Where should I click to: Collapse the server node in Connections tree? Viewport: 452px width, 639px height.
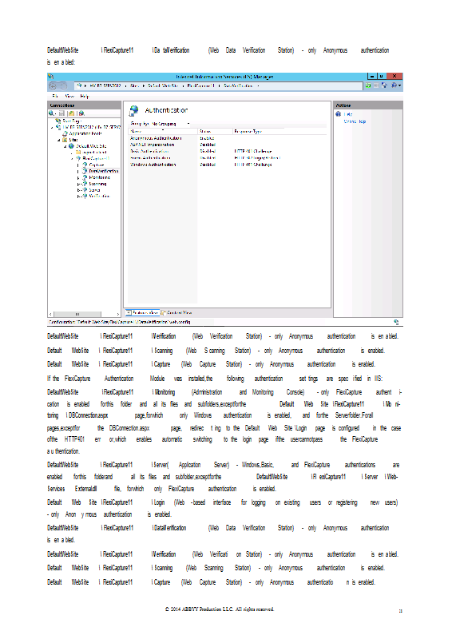click(x=52, y=127)
